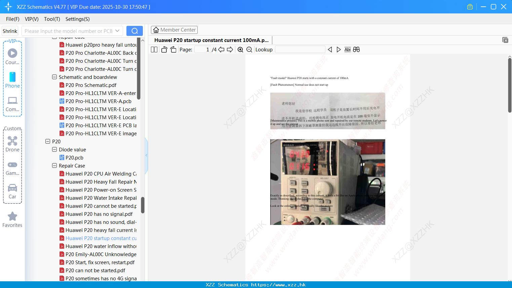The image size is (512, 288).
Task: Open Favorites in sidebar
Action: click(12, 220)
